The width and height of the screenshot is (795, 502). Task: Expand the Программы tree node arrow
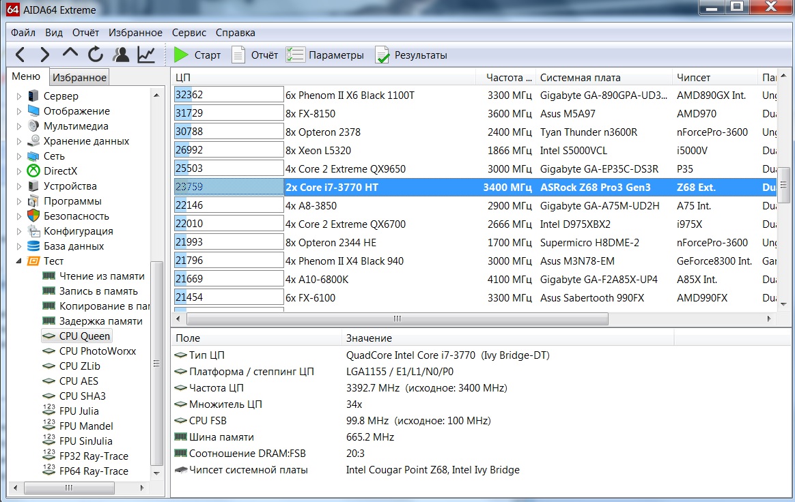tap(18, 201)
